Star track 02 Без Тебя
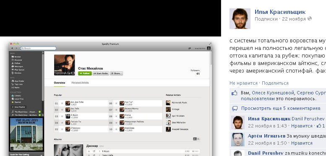326x156 pixels. point(62,110)
